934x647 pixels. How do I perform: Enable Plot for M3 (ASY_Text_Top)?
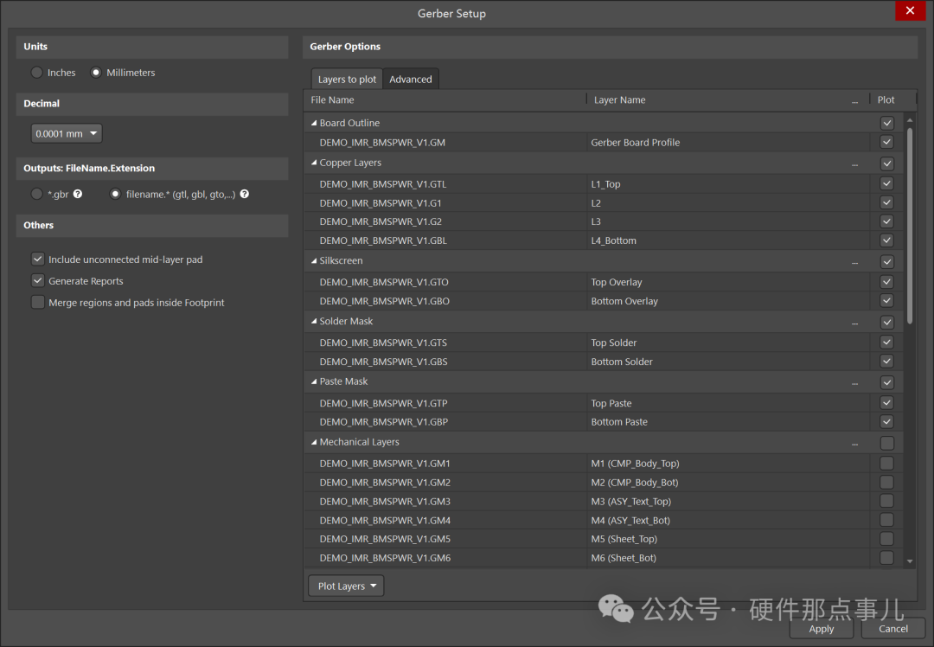887,501
